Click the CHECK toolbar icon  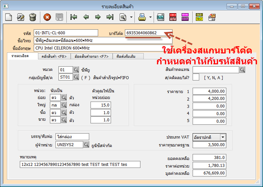173,17
